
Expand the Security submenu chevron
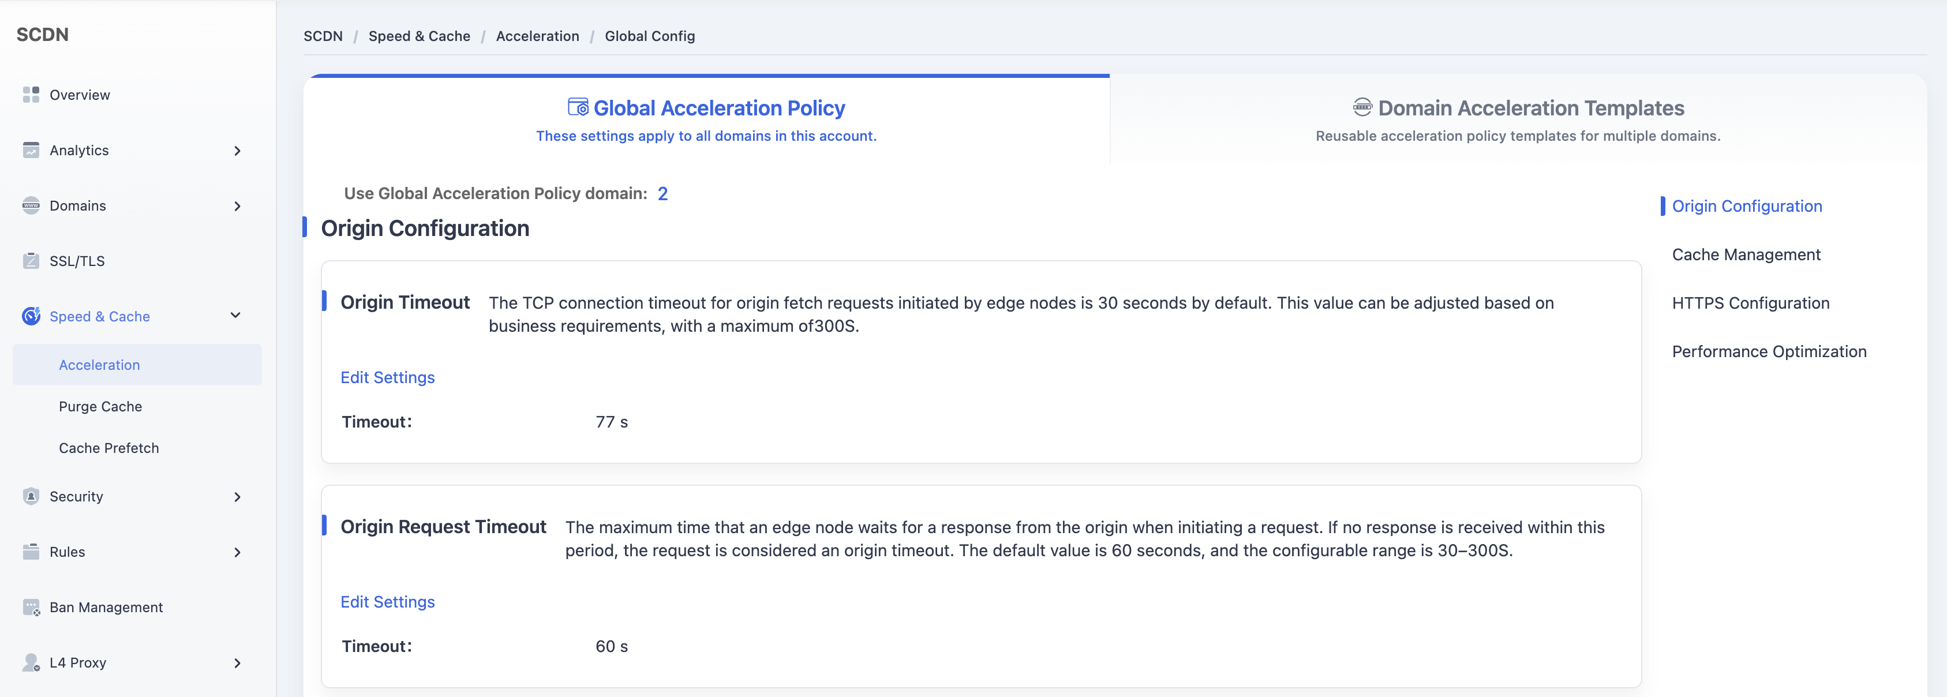[x=237, y=497]
